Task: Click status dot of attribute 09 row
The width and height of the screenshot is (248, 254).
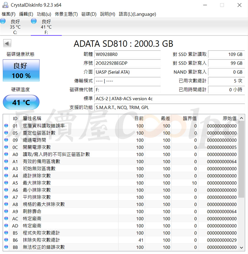Action: [x=6, y=140]
